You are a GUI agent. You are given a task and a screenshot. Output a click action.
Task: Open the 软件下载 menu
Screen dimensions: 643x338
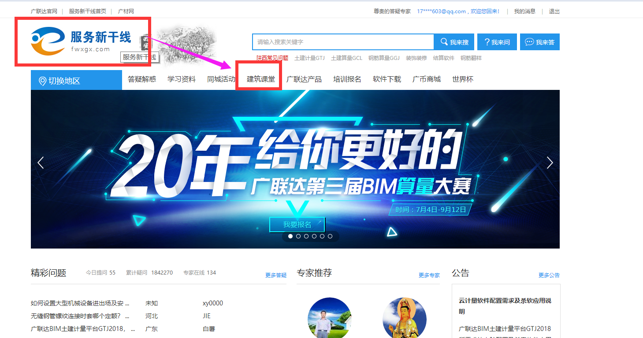387,79
